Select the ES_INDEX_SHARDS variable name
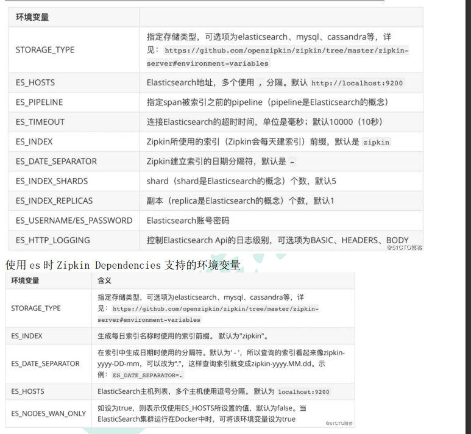This screenshot has height=434, width=471. click(x=52, y=181)
